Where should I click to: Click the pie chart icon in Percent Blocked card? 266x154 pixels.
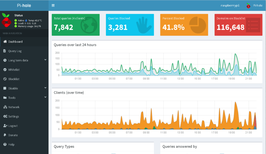[197, 25]
